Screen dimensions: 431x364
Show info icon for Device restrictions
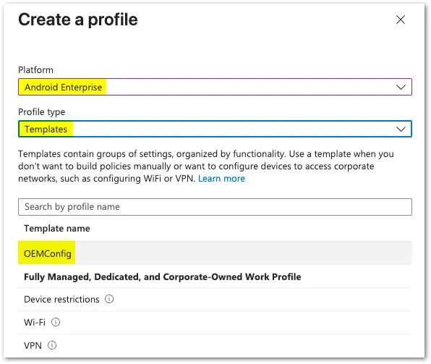[x=109, y=299]
